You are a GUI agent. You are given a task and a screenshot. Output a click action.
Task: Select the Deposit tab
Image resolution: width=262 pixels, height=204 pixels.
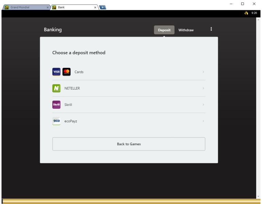[164, 30]
